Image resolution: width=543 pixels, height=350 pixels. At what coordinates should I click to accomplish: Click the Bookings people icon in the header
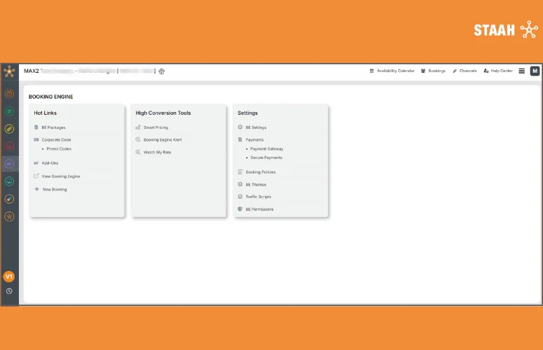[x=423, y=71]
